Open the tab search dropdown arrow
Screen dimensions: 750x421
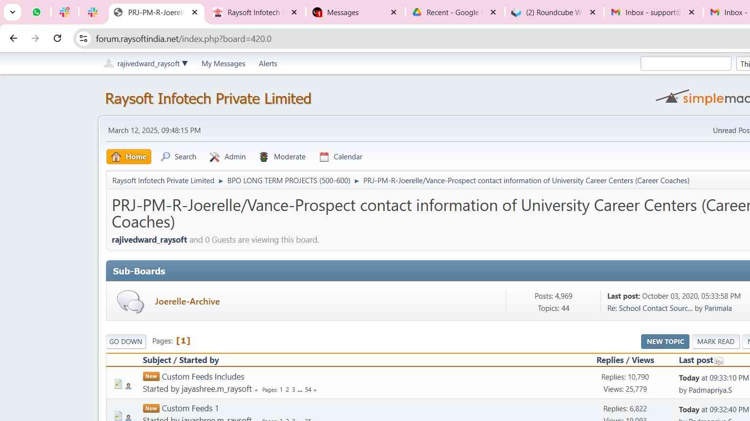13,12
